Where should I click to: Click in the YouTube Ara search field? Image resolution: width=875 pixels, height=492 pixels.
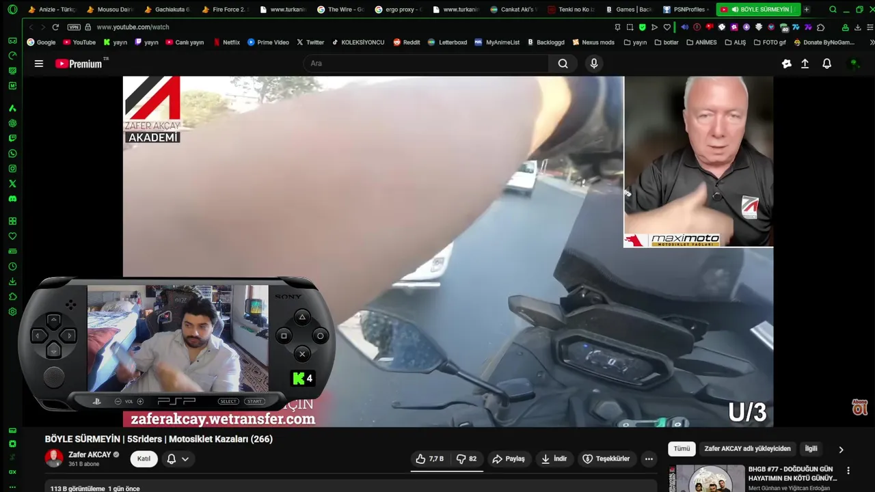click(427, 64)
